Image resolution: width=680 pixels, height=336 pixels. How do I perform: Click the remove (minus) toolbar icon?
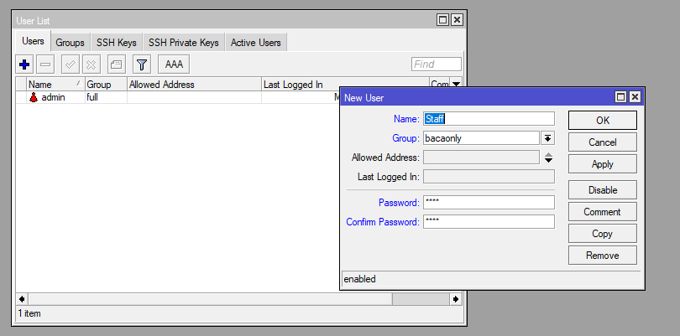coord(45,65)
